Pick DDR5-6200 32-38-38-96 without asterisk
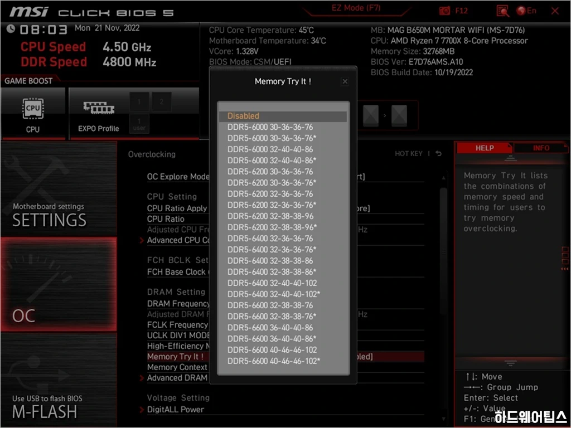Screen dimensions: 571x428 pos(283,216)
